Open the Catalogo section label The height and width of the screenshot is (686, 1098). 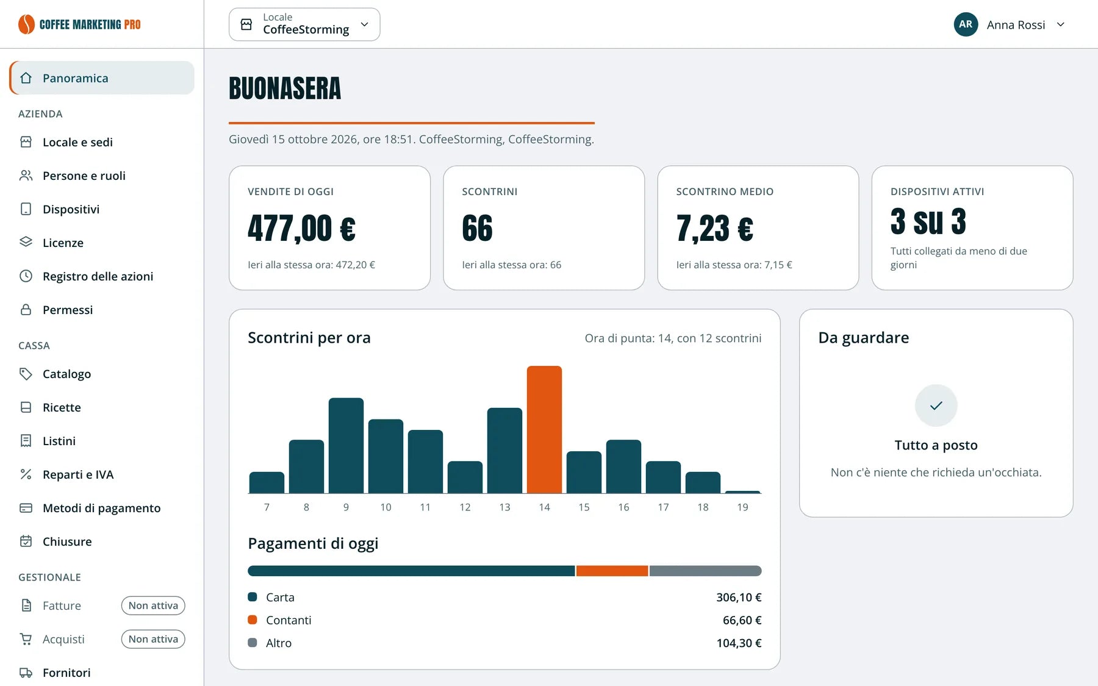(x=66, y=374)
